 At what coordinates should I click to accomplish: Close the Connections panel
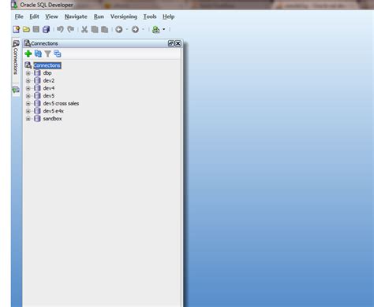tap(178, 43)
